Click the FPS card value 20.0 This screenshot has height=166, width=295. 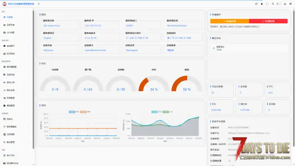click(270, 92)
